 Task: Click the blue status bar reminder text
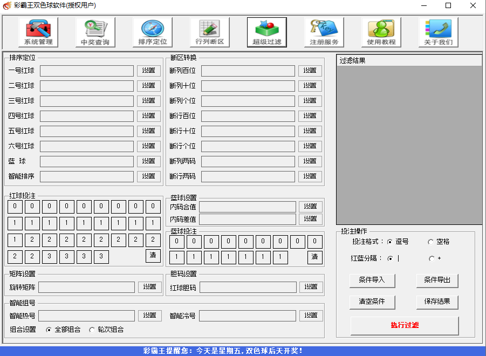click(x=223, y=351)
